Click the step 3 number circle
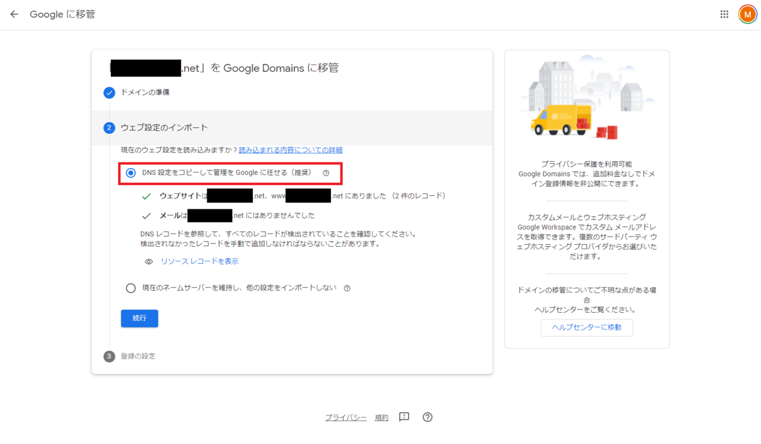Image resolution: width=761 pixels, height=444 pixels. pyautogui.click(x=109, y=356)
